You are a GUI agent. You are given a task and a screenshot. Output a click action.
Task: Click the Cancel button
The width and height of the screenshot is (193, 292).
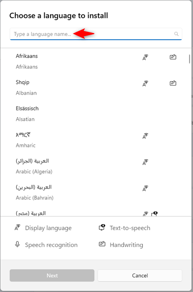tap(140, 275)
